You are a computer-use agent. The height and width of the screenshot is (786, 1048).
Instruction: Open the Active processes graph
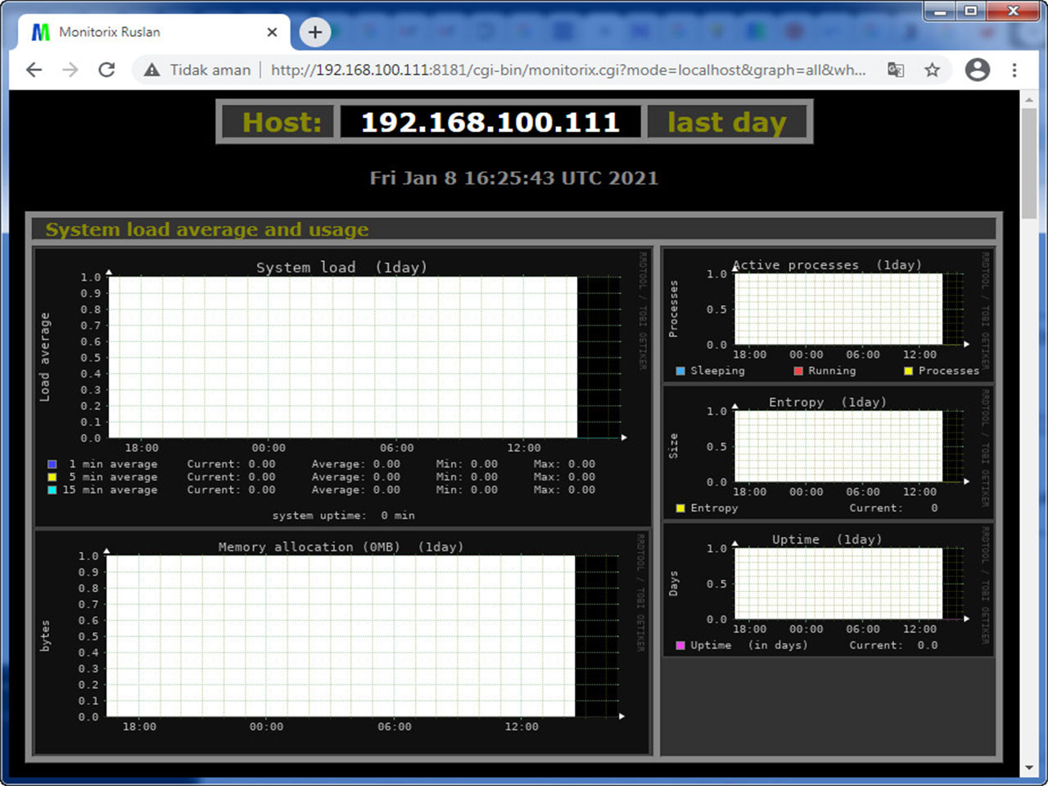[838, 309]
